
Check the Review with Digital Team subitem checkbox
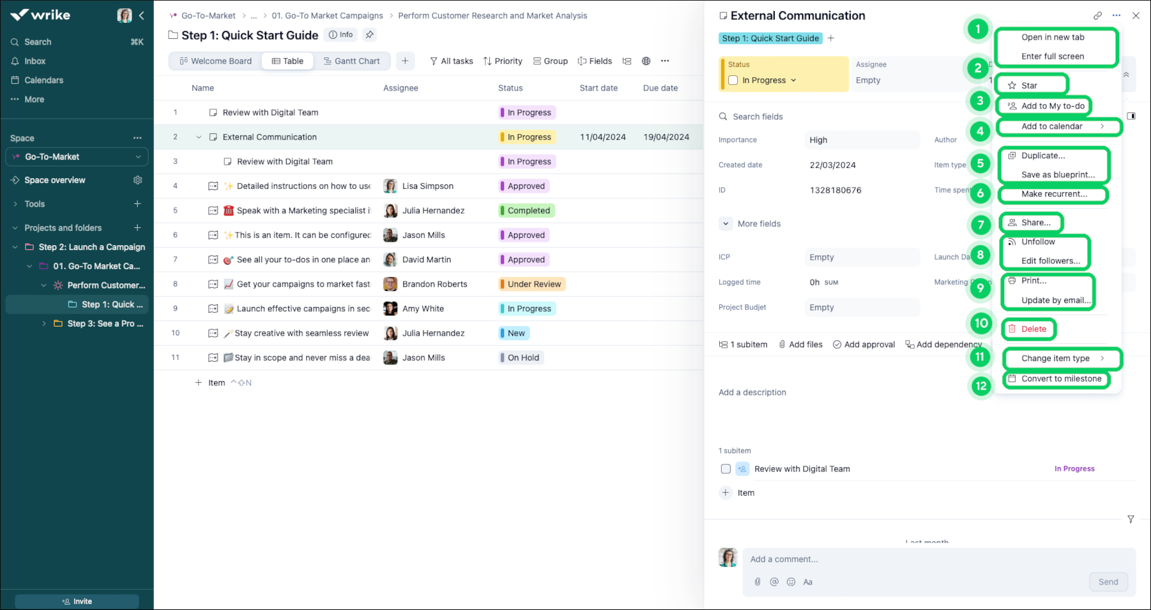click(x=726, y=468)
